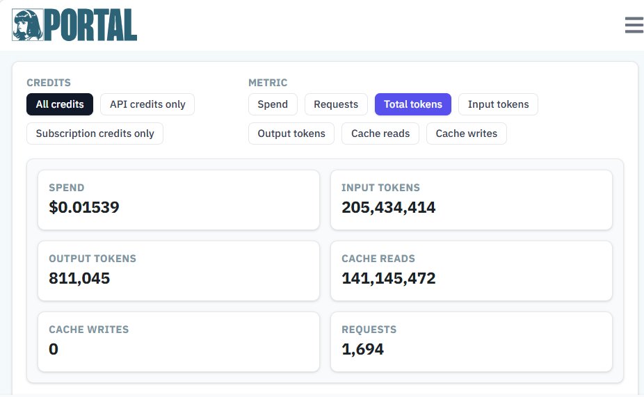
Task: Click the requests value 1,694
Action: coord(362,350)
